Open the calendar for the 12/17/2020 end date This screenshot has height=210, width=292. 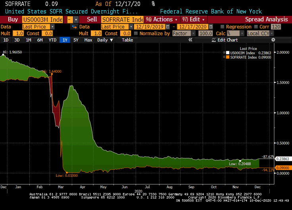pyautogui.click(x=211, y=27)
